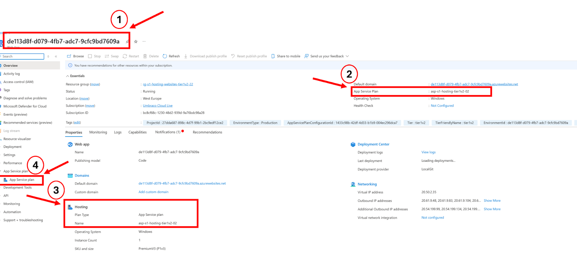Collapse the Essentials section
The image size is (577, 262).
click(x=67, y=76)
